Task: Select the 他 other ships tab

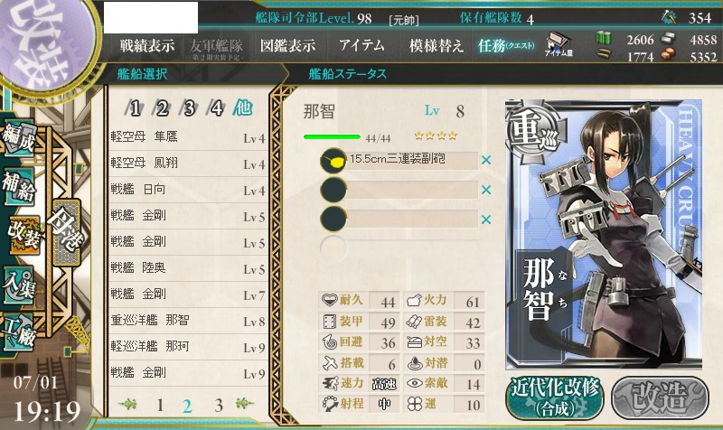Action: [x=242, y=107]
